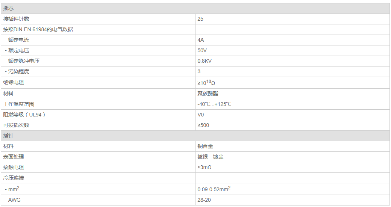The height and width of the screenshot is (207, 391).
Task: Select the 28-20 AWG value cell
Action: point(204,200)
